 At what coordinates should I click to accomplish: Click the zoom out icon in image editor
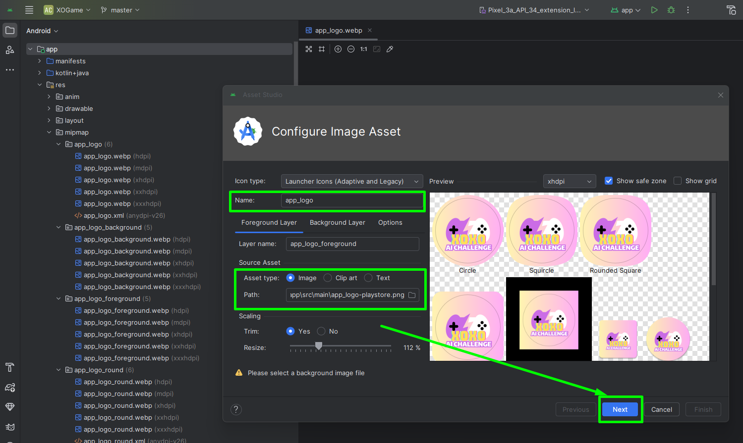(x=351, y=49)
